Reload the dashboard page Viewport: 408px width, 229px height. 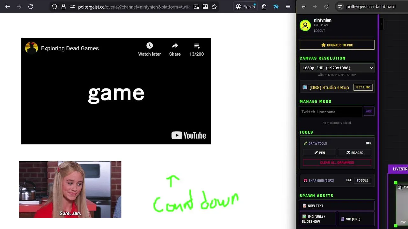click(x=326, y=6)
